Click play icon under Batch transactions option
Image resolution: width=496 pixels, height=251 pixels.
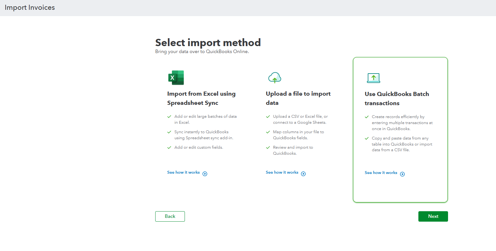403,174
